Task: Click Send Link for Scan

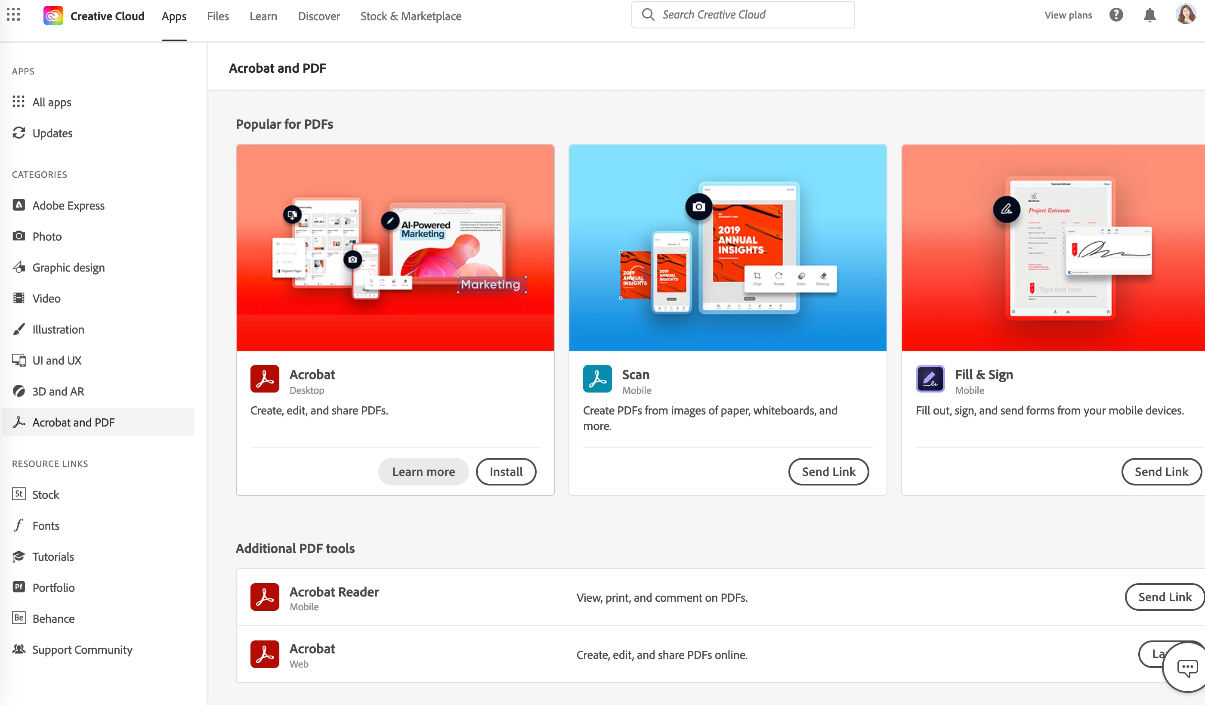Action: (828, 472)
